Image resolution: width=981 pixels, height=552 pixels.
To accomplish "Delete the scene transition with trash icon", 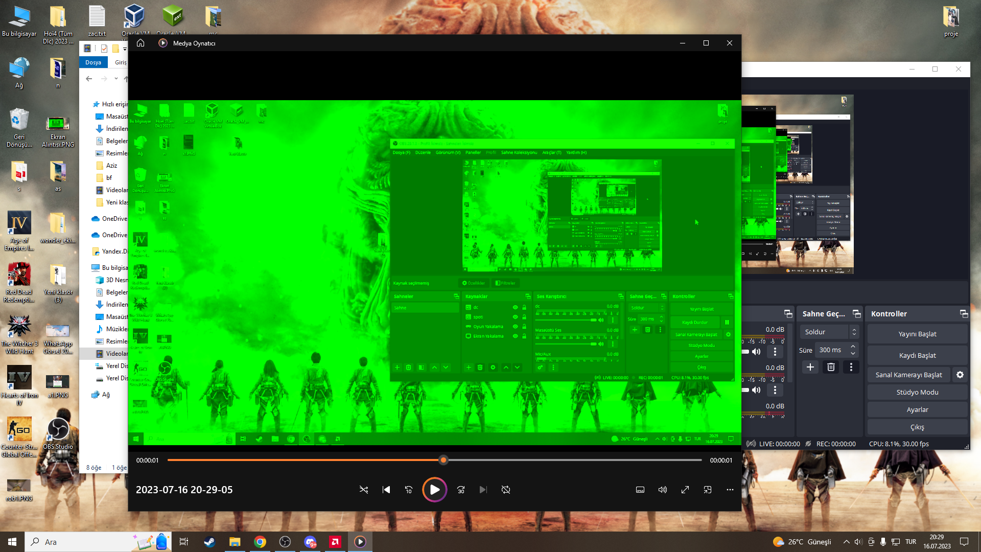I will pyautogui.click(x=831, y=367).
